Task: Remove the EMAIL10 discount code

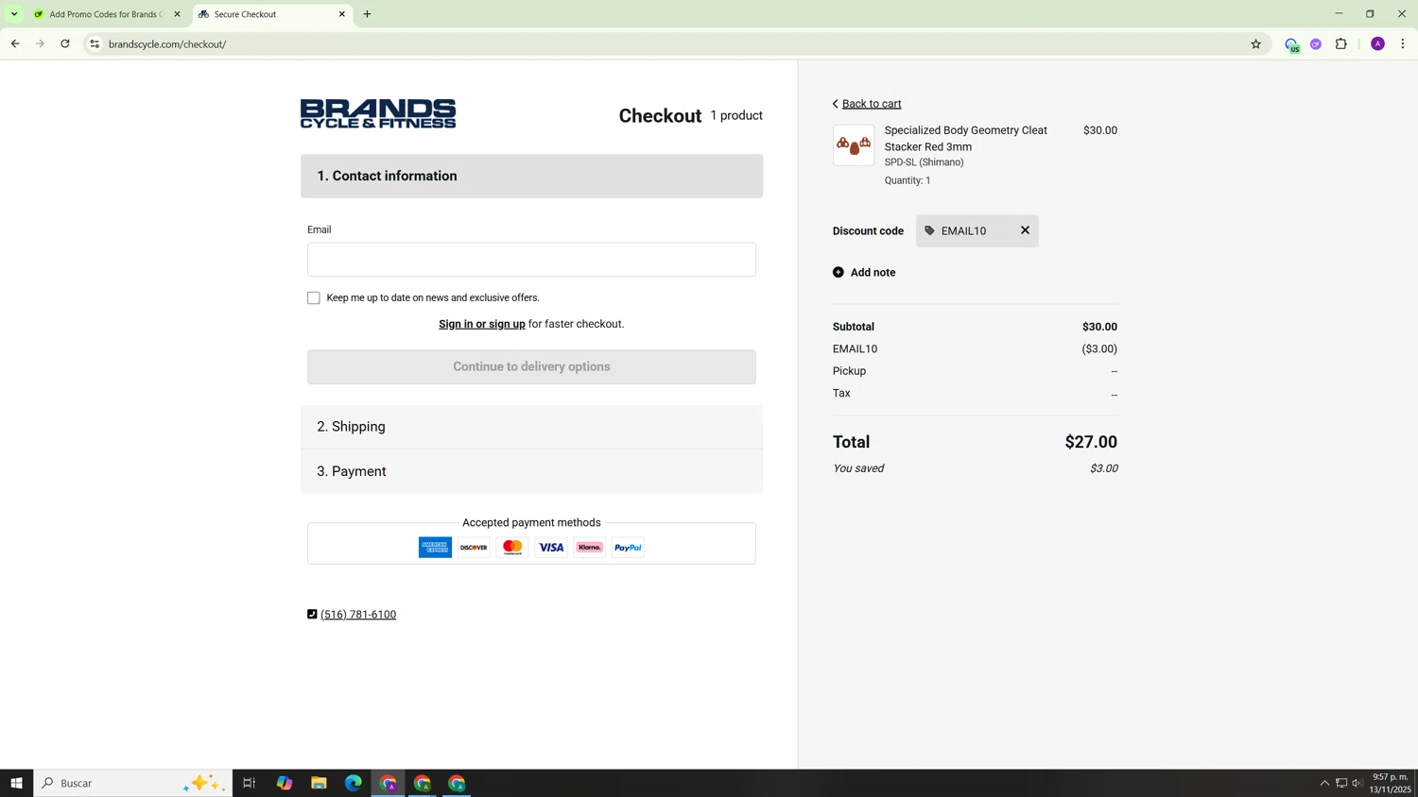Action: [1025, 230]
